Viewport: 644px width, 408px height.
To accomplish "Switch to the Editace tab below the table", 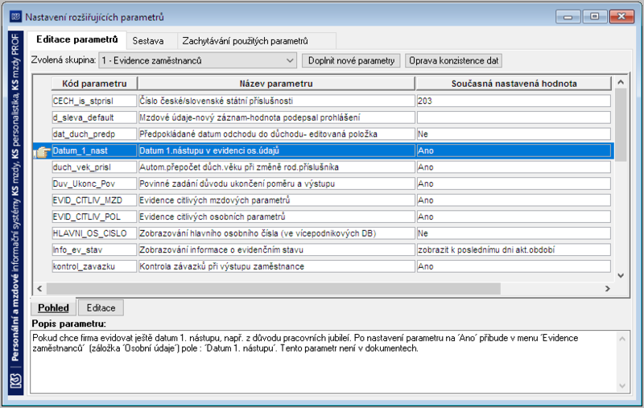I will click(101, 308).
